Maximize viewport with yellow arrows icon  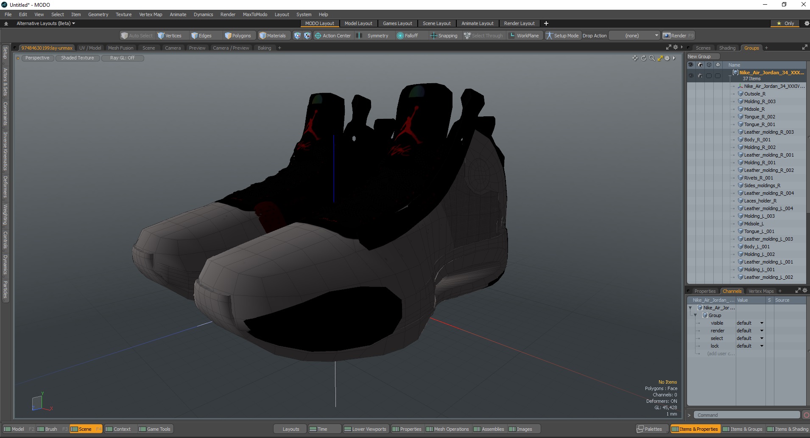tap(660, 58)
